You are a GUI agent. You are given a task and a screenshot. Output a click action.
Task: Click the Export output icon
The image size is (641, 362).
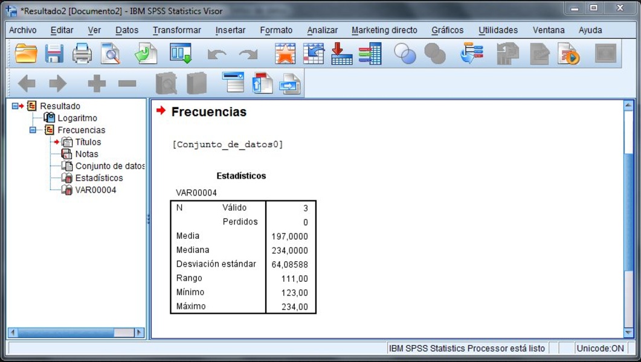point(146,54)
